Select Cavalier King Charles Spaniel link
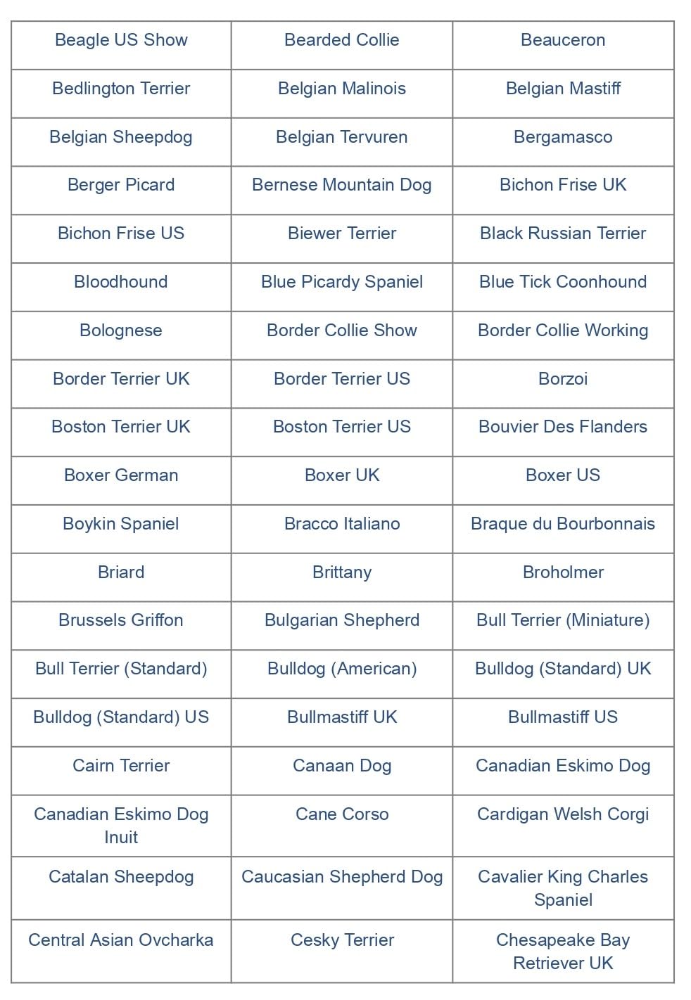Viewport: 691px width, 1000px height. coord(562,888)
